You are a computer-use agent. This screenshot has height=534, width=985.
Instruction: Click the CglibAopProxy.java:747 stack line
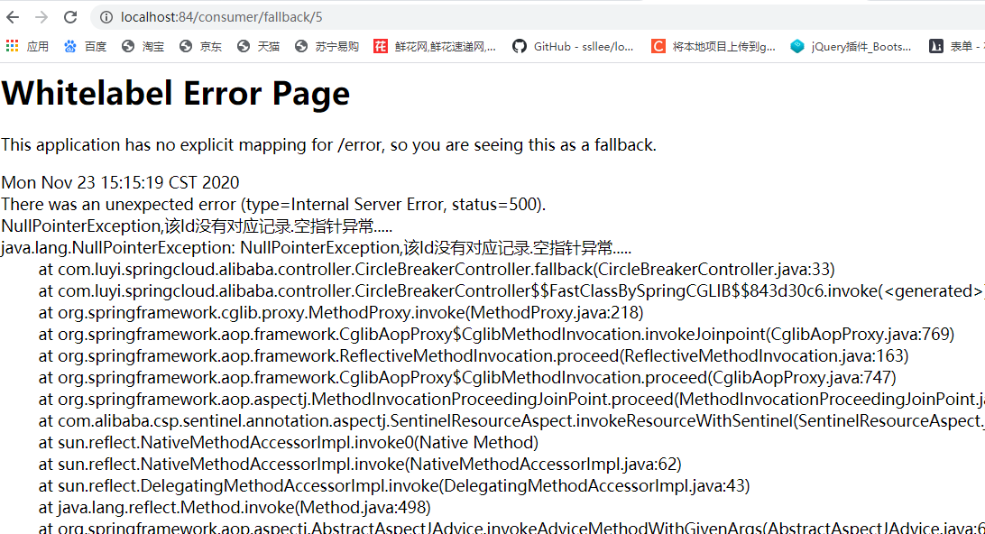pos(467,378)
